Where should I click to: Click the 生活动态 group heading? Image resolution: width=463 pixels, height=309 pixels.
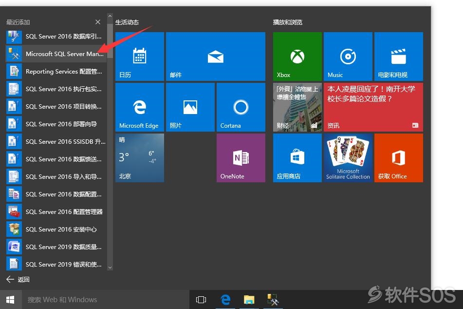(127, 22)
